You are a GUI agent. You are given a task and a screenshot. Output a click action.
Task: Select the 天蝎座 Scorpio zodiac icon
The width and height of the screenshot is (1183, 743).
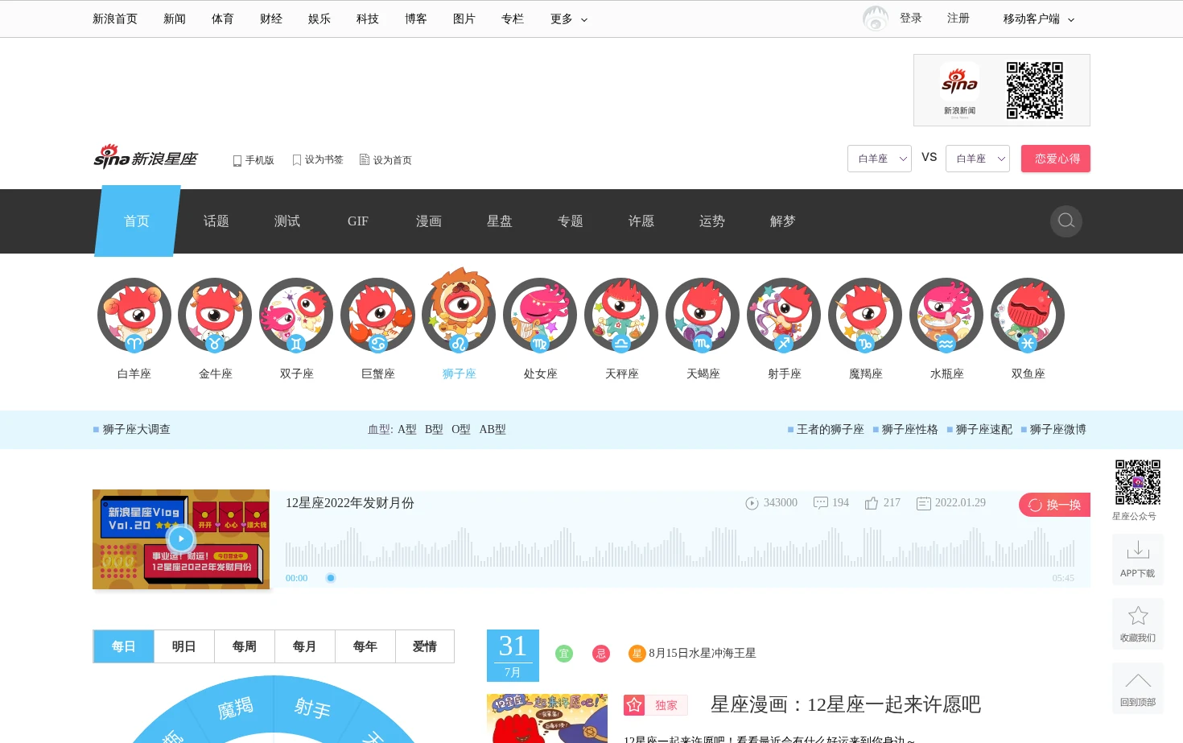[x=703, y=316]
